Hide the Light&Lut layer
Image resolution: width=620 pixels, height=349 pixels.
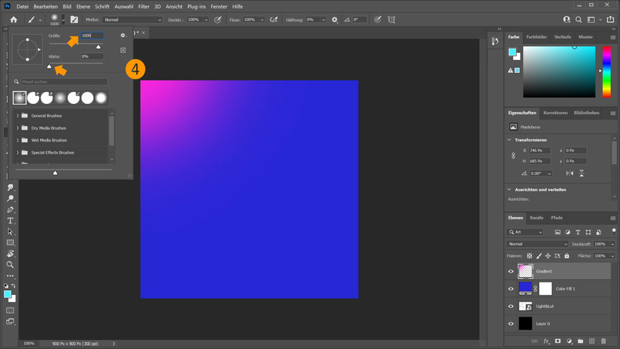(511, 306)
